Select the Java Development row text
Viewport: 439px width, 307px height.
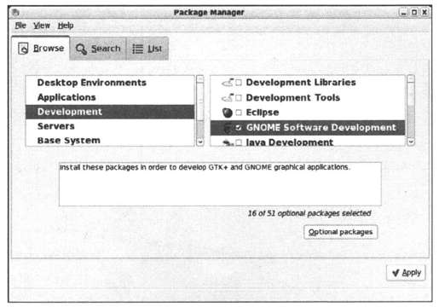click(289, 142)
